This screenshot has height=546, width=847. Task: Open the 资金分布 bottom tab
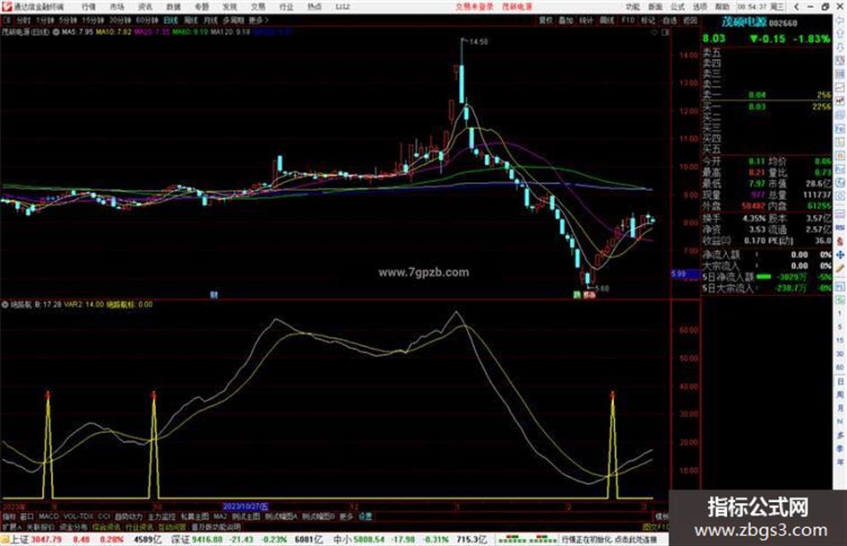tap(73, 527)
